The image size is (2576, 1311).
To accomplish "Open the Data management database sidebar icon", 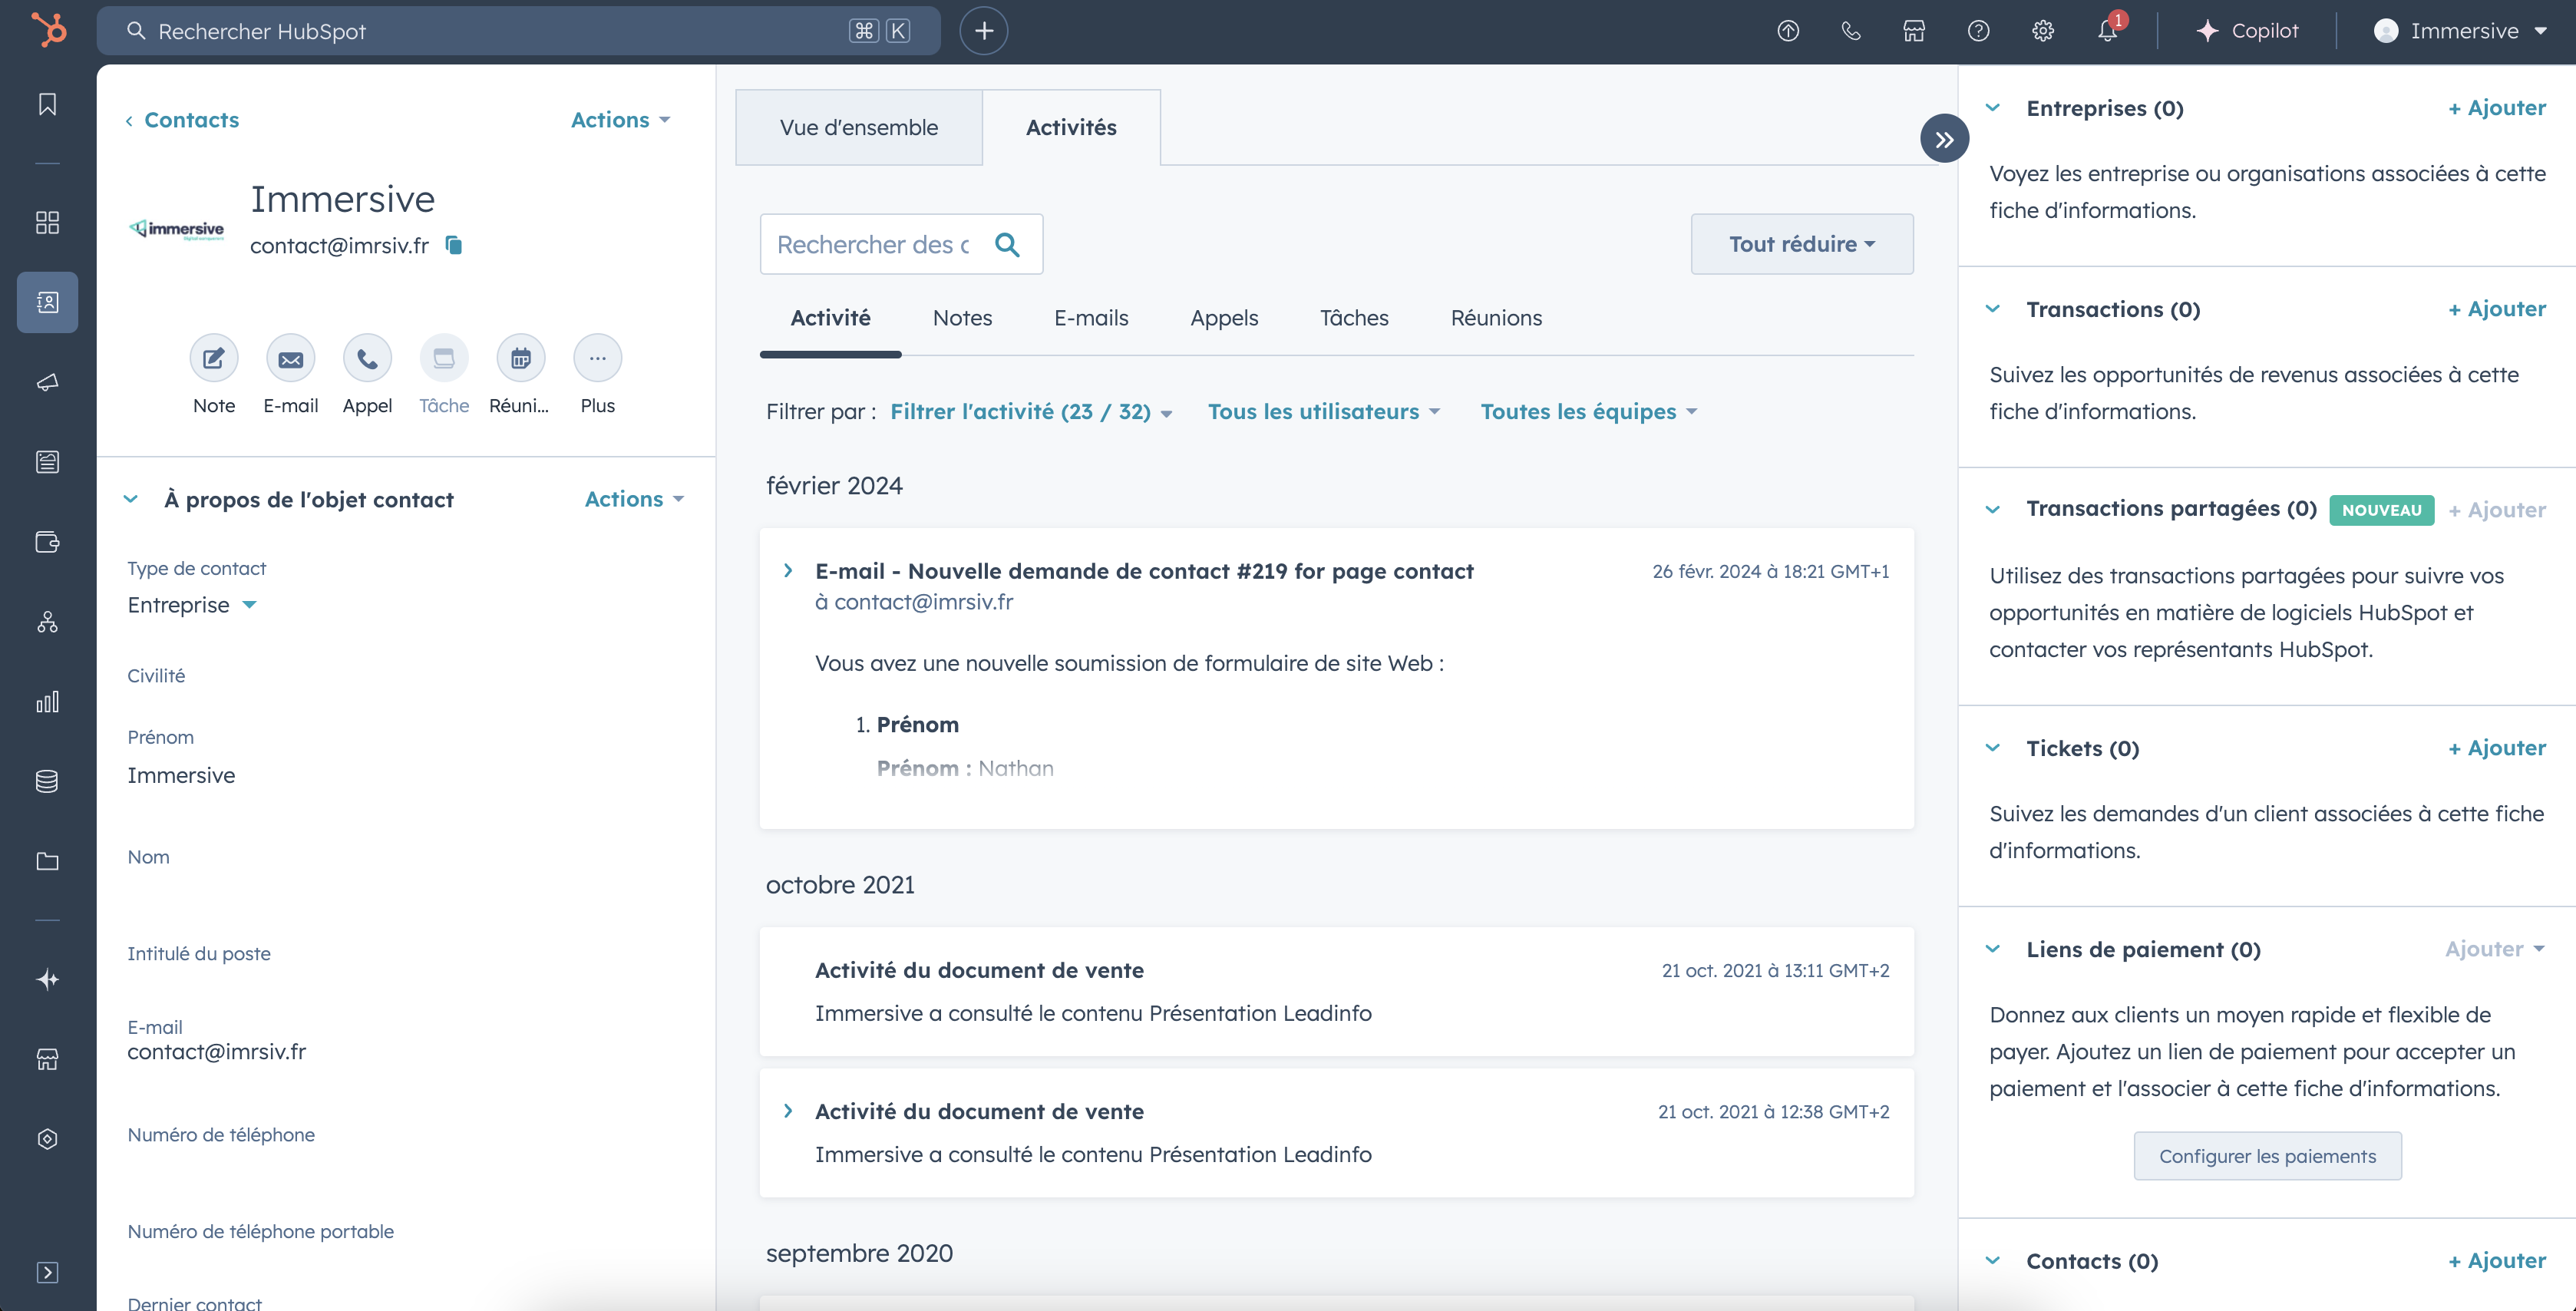I will click(x=47, y=781).
